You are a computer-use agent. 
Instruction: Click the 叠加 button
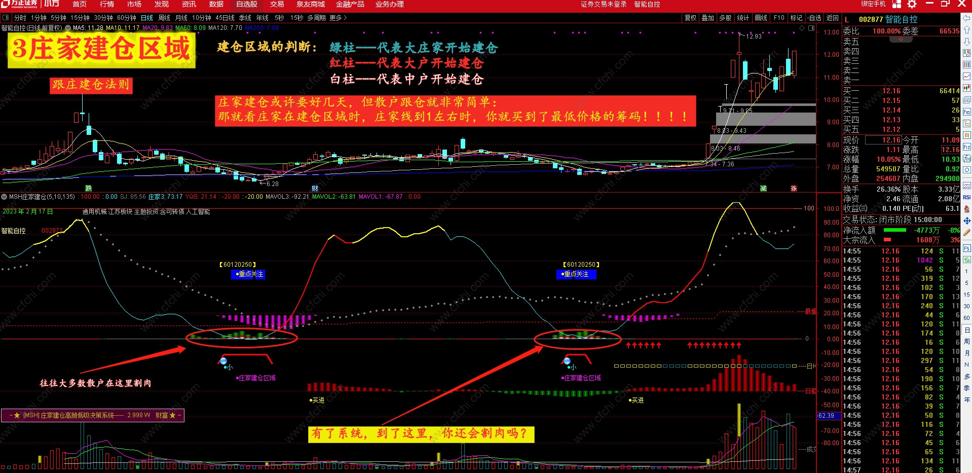click(x=708, y=18)
